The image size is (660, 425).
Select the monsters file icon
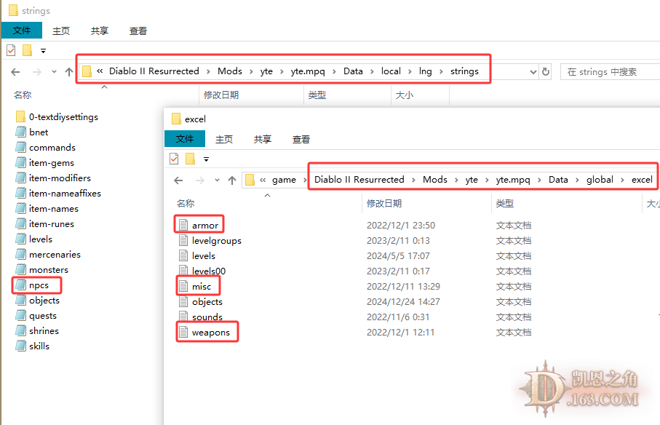20,270
